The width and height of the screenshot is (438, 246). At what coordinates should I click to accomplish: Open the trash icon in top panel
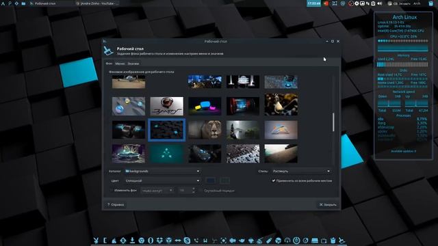tap(430, 3)
